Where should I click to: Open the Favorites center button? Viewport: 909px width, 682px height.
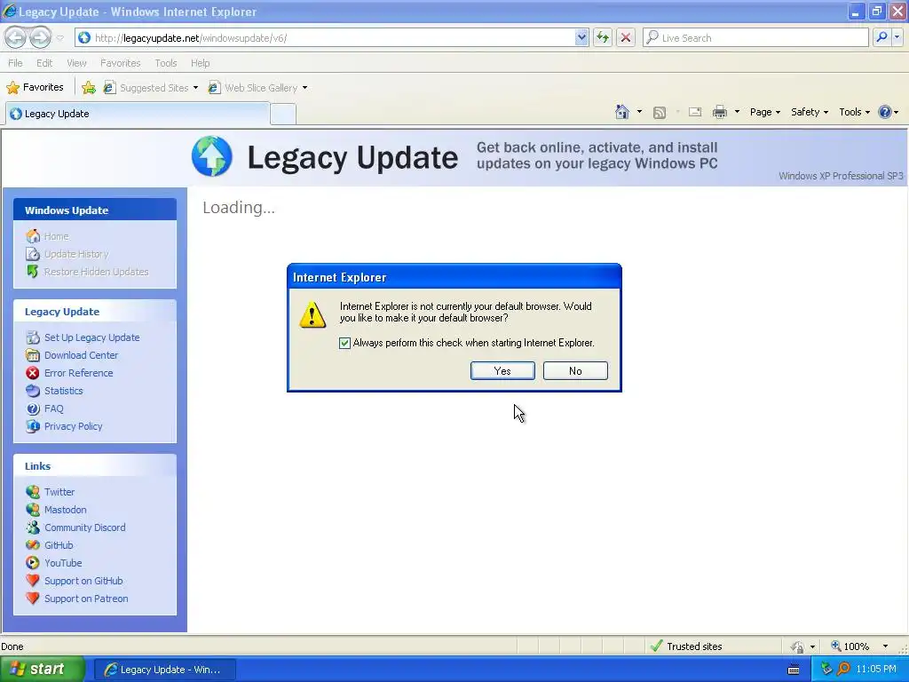pyautogui.click(x=35, y=88)
